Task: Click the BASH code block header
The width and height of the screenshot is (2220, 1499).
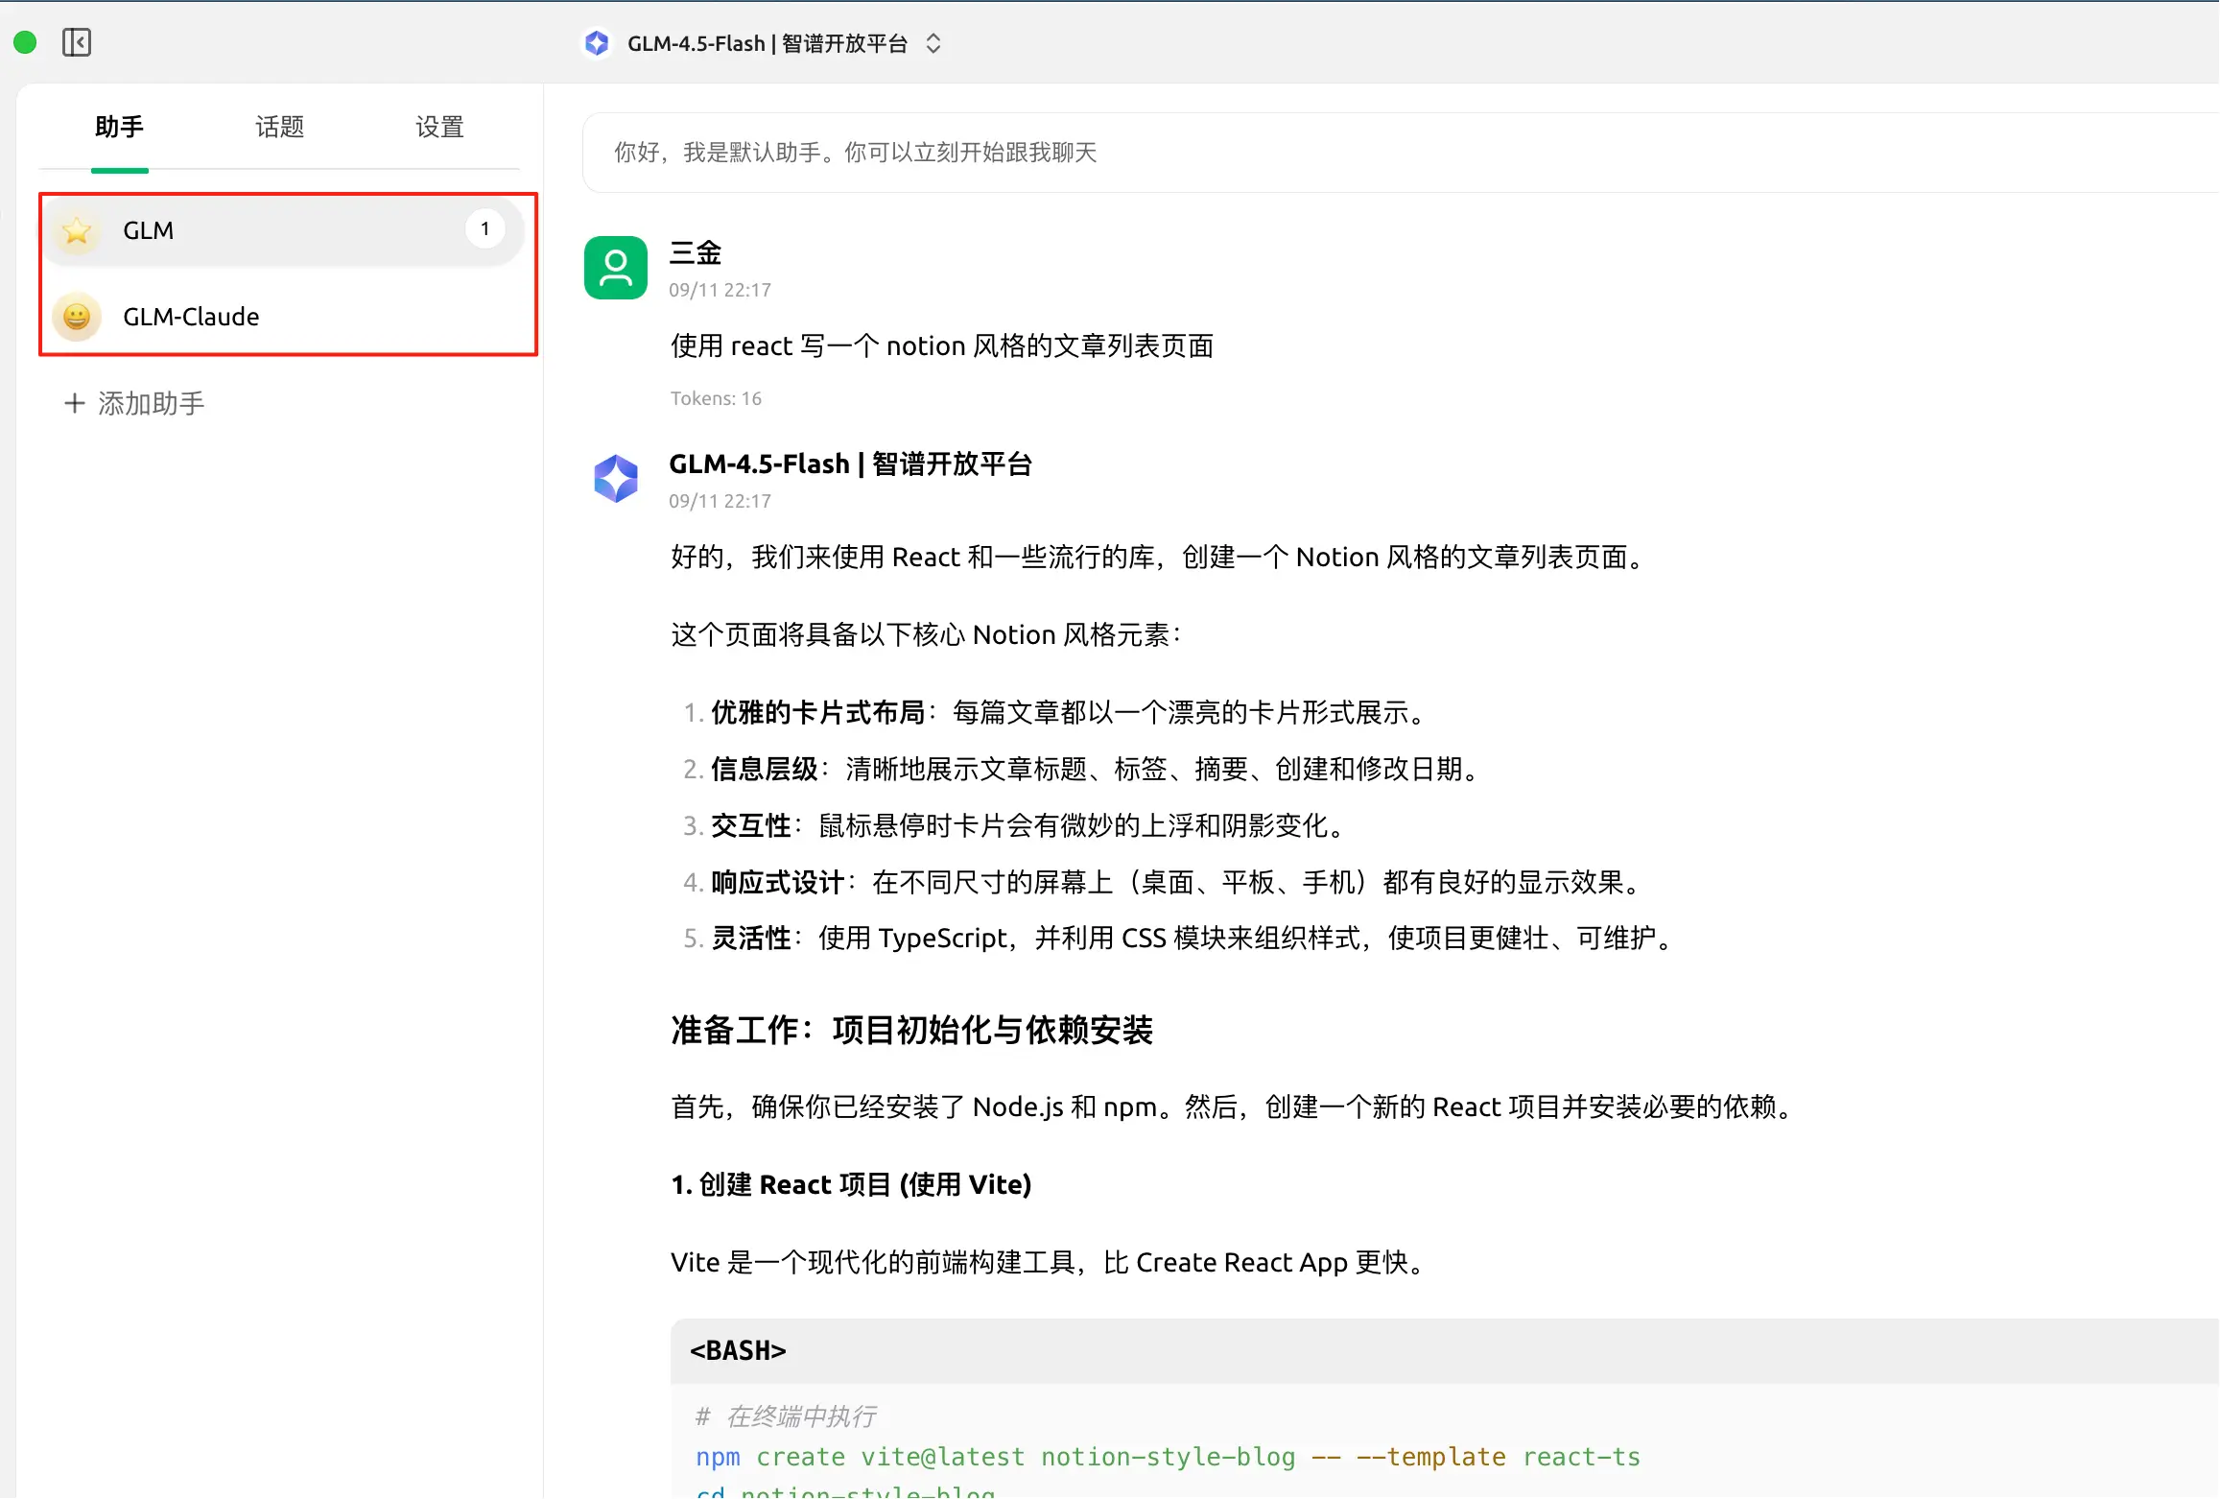Action: (1445, 1351)
